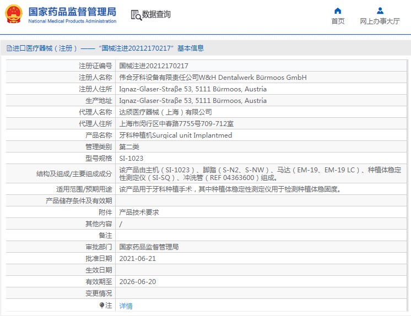This screenshot has height=316, width=411.
Task: Click the bullet icon beside 注 label
Action: point(101,305)
